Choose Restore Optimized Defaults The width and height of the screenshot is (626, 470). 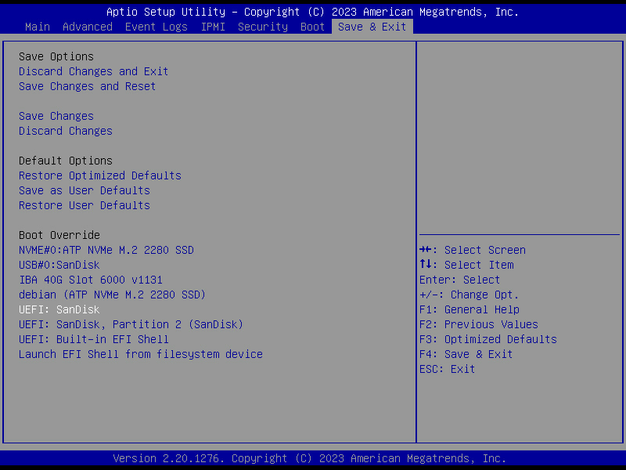pos(100,175)
